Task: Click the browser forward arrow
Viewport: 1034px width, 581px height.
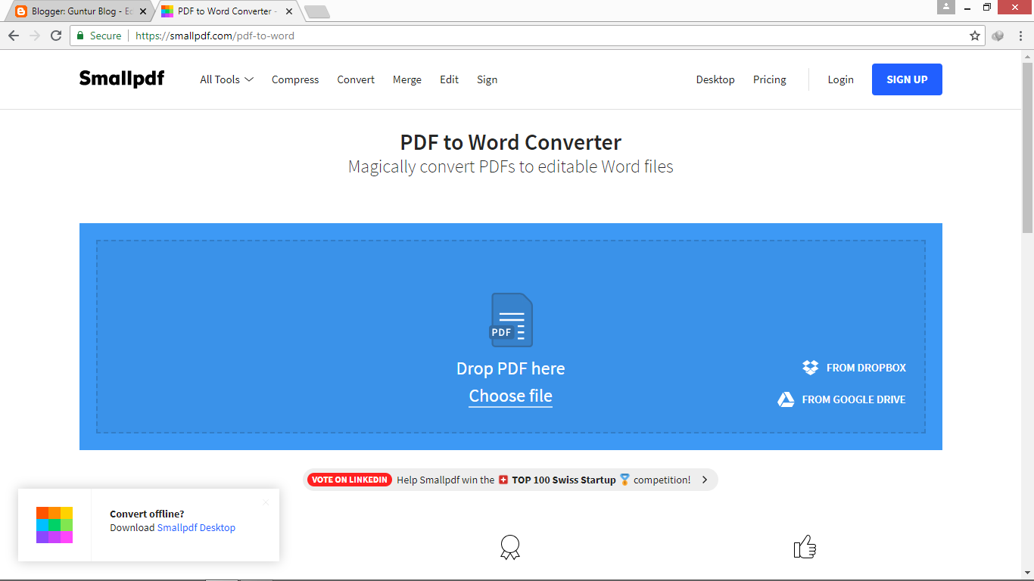Action: pyautogui.click(x=35, y=36)
